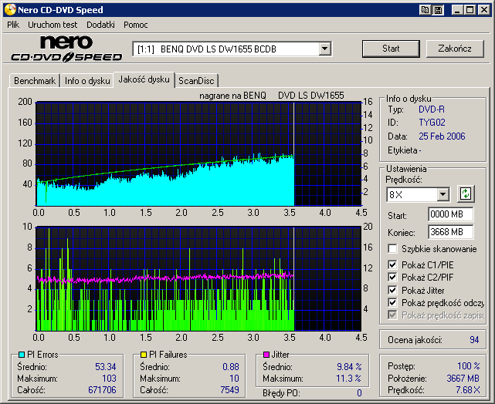Maximize the Nero CD-DVD Speed window
The width and height of the screenshot is (495, 404).
pos(470,10)
